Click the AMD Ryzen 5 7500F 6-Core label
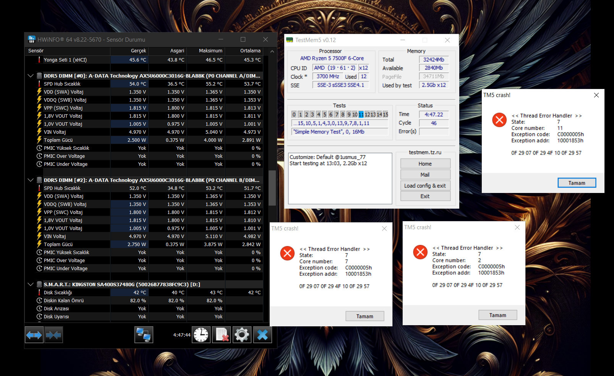This screenshot has width=614, height=376. [332, 58]
